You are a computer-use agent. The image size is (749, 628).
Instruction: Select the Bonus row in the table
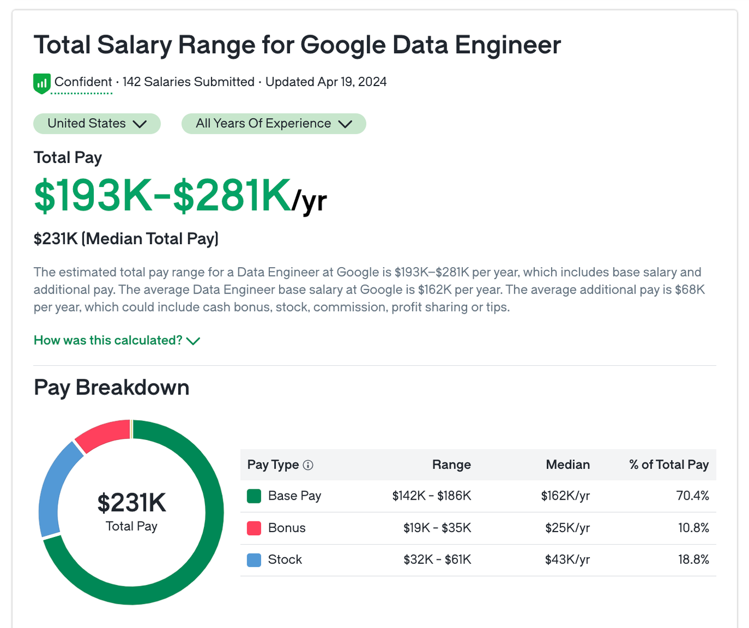coord(477,528)
